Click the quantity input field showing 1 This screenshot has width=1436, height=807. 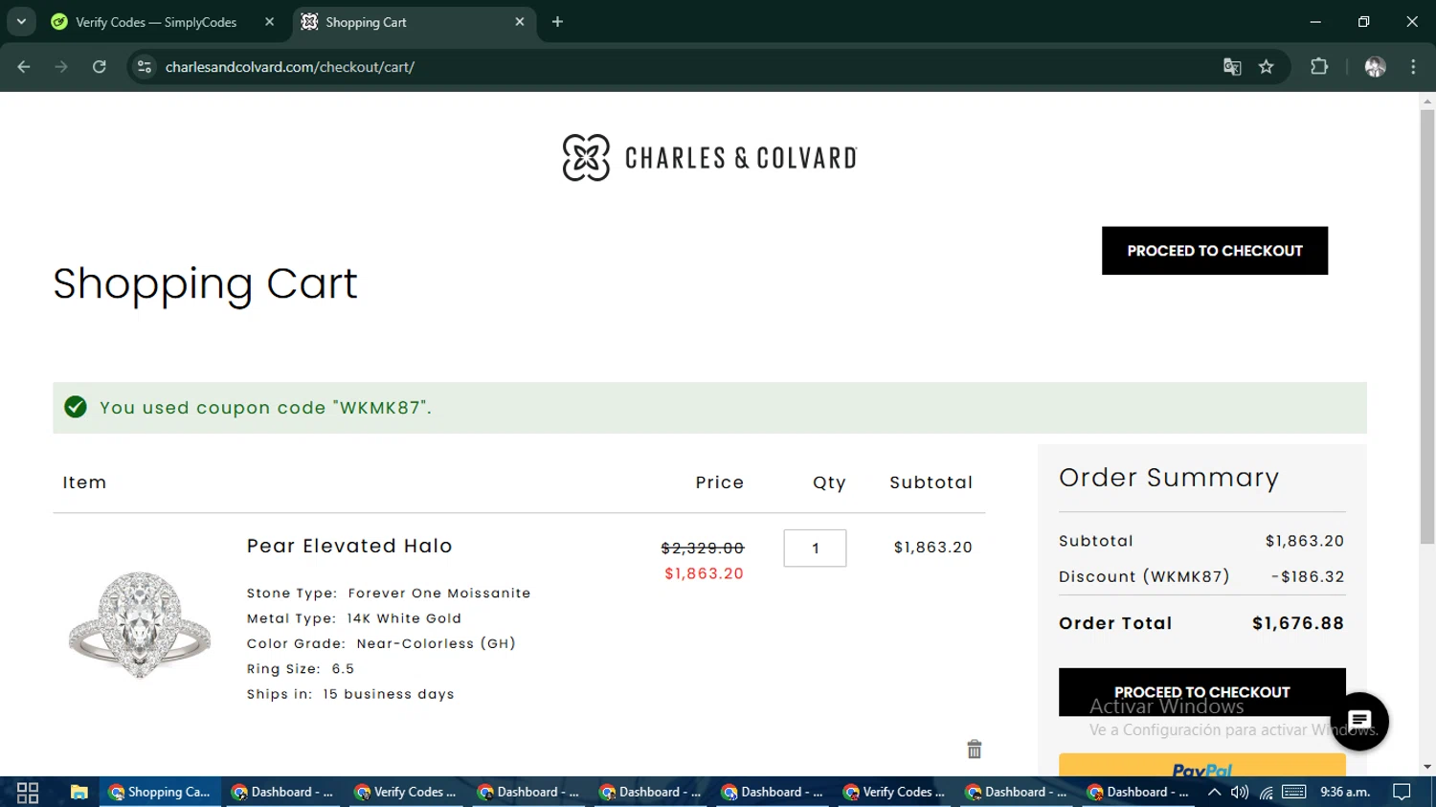(x=815, y=549)
